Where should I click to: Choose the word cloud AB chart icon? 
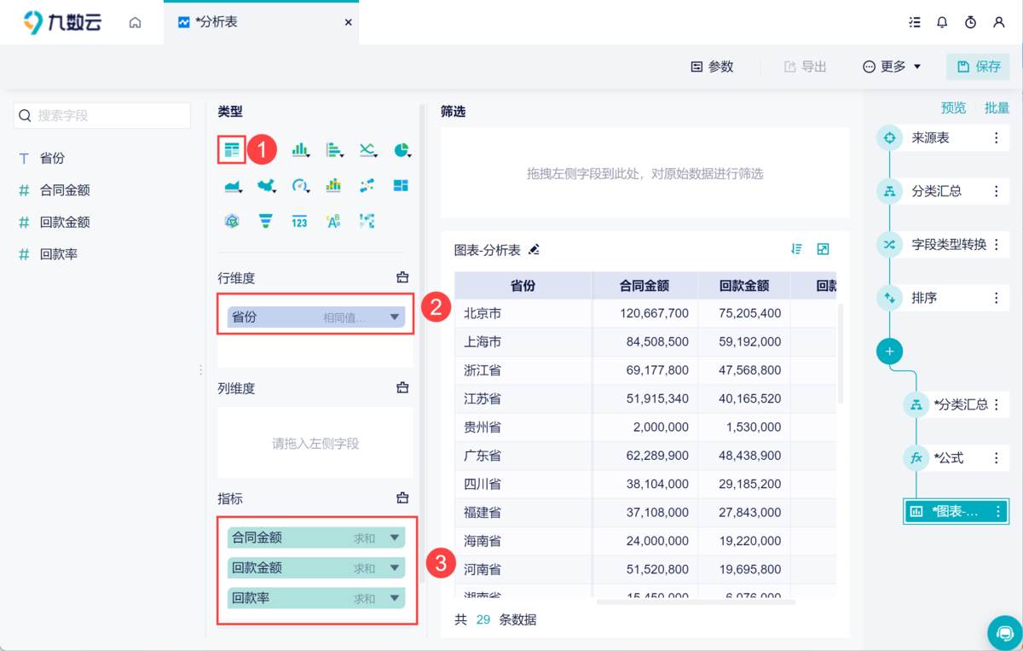point(332,220)
